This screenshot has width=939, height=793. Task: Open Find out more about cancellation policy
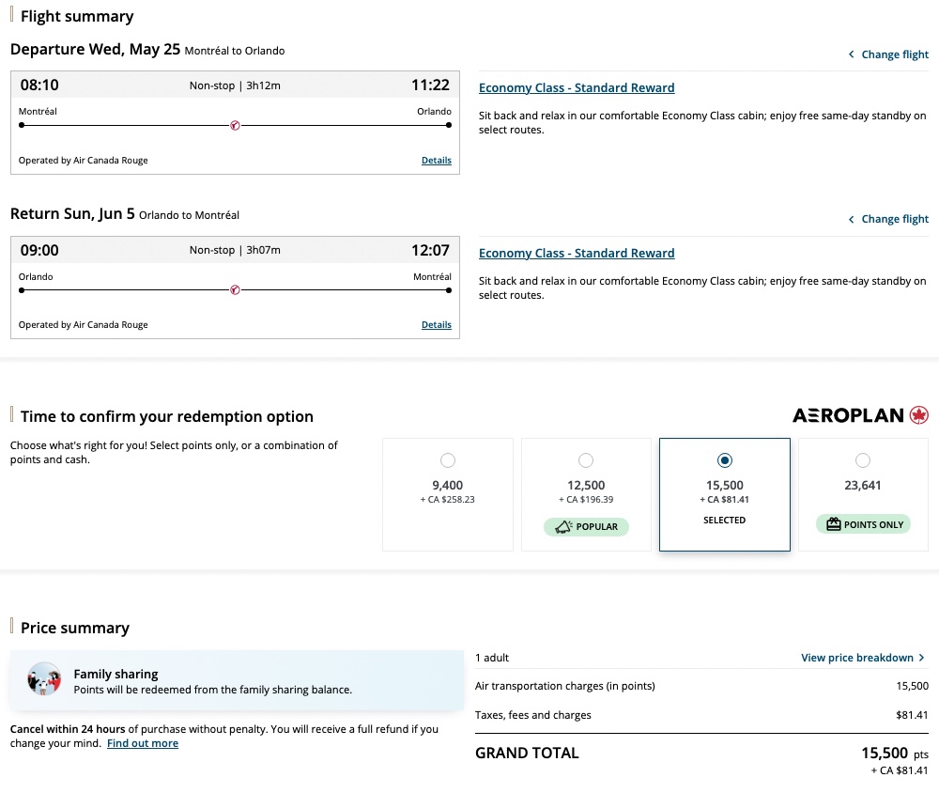tap(143, 743)
